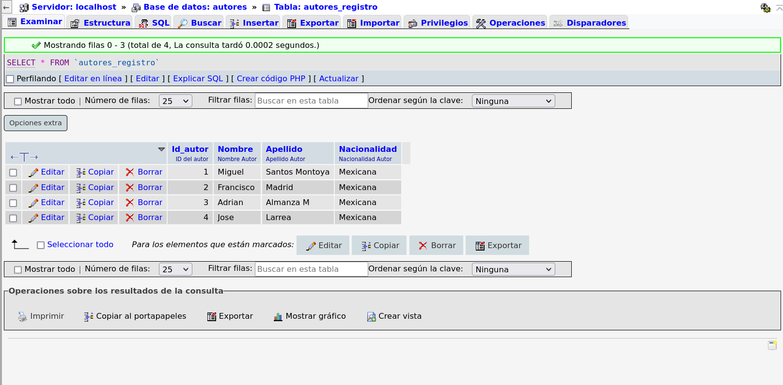
Task: Click the Mostrar gráfico chart icon
Action: tap(278, 317)
